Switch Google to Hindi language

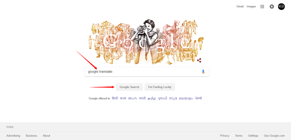(x=115, y=99)
